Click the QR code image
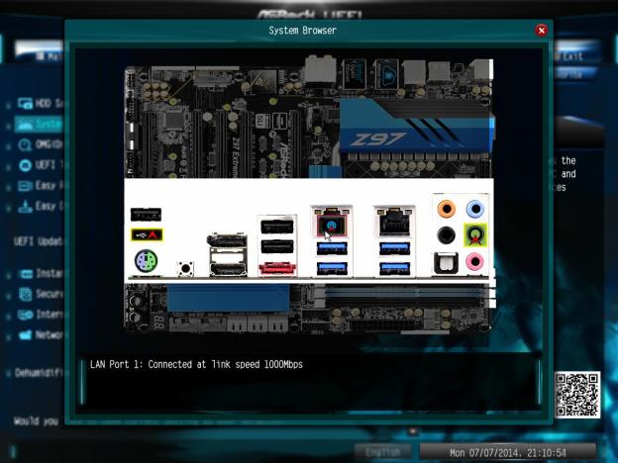Image resolution: width=618 pixels, height=463 pixels. [x=577, y=395]
